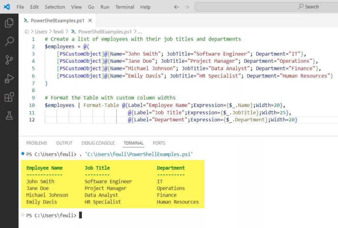Open the Source Control view
Screen dimensions: 338x228
click(x=9, y=60)
